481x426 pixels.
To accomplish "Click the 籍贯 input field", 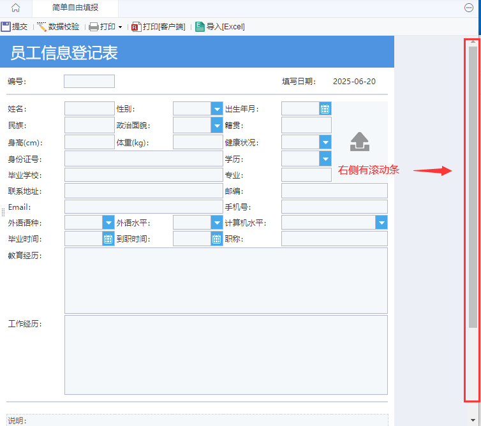I will pos(306,125).
